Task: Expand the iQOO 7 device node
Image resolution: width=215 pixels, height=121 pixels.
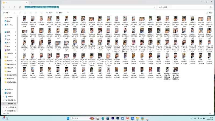Action: (x=4, y=97)
